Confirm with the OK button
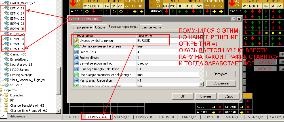 pos(183,97)
